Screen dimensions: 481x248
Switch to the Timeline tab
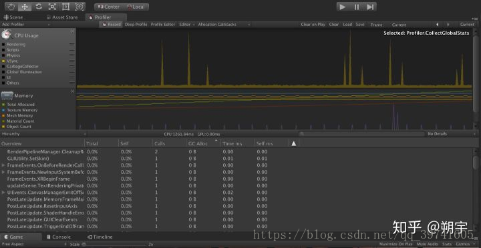[x=100, y=237]
